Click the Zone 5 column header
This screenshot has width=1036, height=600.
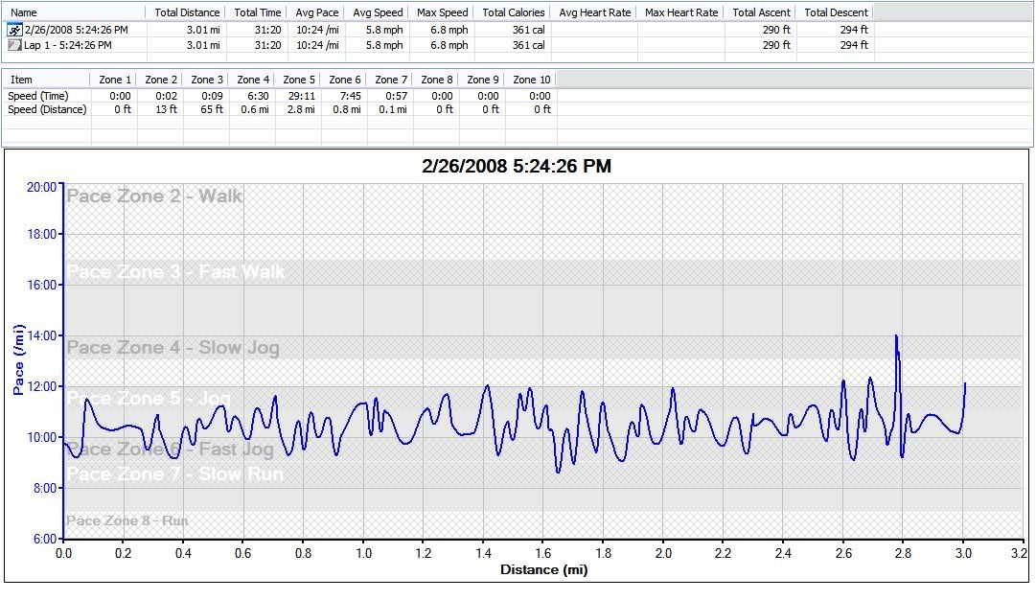click(x=299, y=80)
